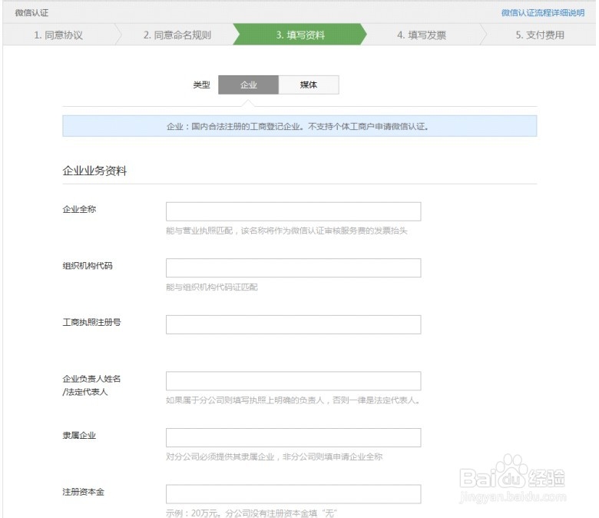Focus the 企业负责人姓名 input field
The width and height of the screenshot is (599, 518).
[x=293, y=381]
